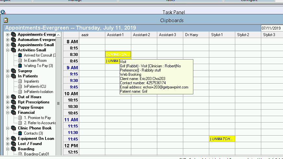This screenshot has width=283, height=159.
Task: Click the Refer to Accountant clipboard icon
Action: [20, 123]
